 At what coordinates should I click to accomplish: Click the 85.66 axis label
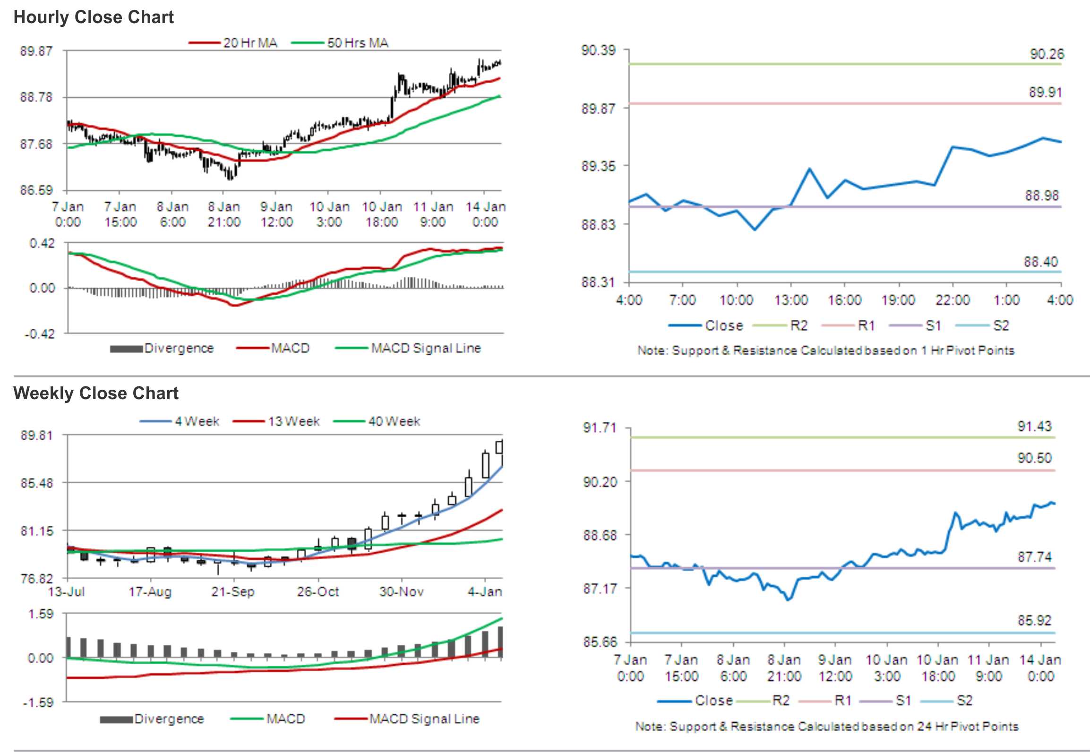coord(600,642)
